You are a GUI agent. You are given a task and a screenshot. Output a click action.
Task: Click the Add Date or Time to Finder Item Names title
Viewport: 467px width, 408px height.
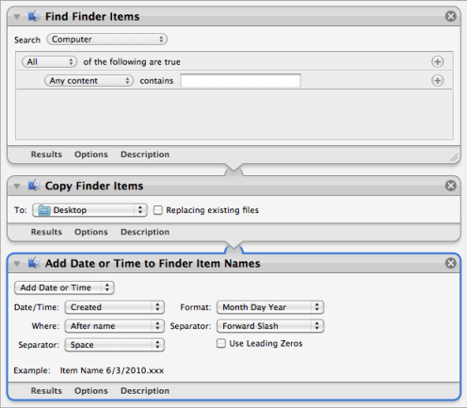153,263
